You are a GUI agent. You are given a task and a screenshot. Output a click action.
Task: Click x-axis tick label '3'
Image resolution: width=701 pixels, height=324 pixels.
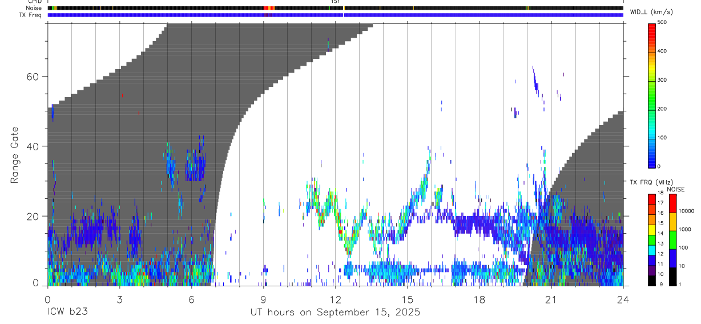click(x=119, y=299)
